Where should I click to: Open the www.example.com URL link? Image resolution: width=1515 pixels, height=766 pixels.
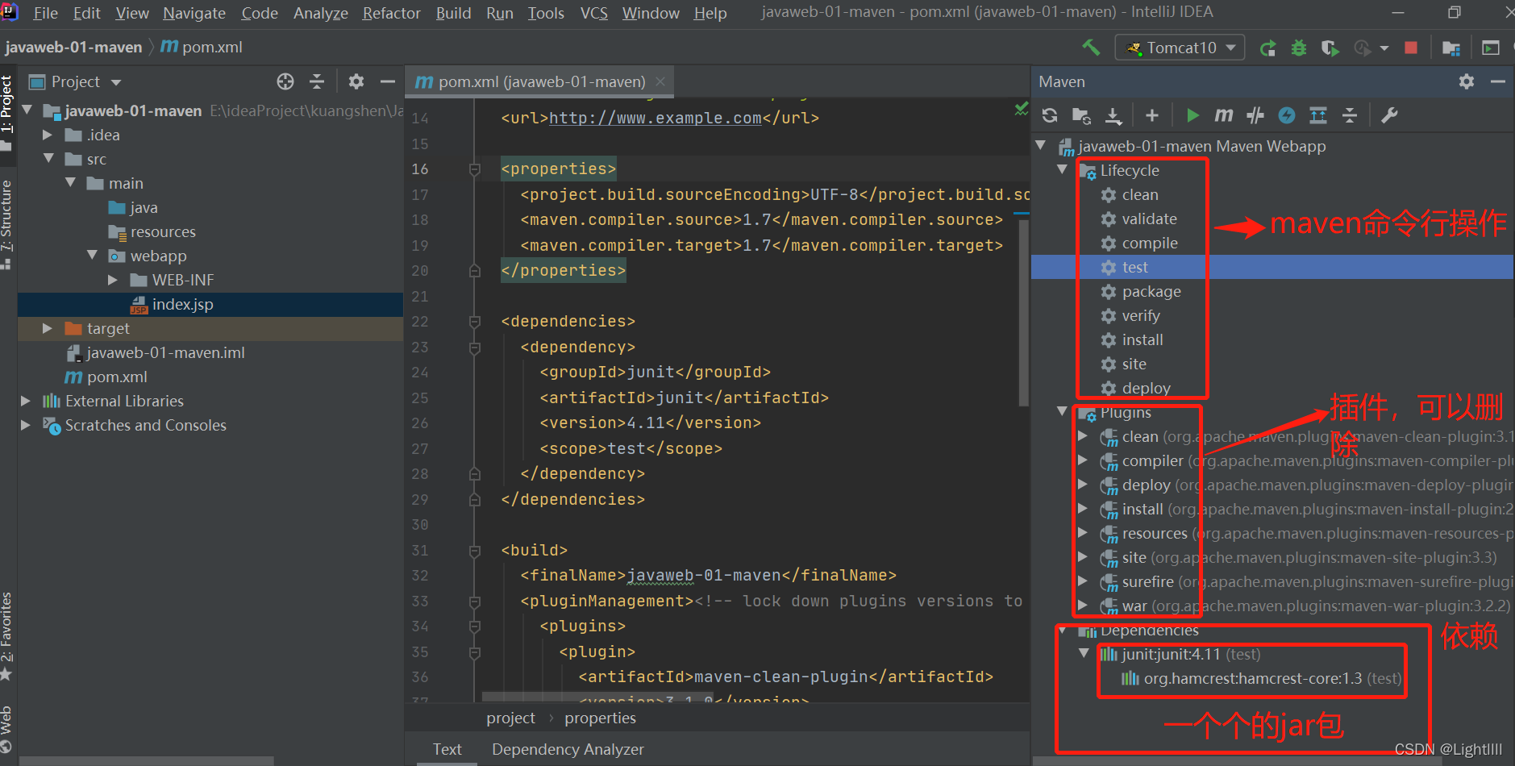(656, 118)
